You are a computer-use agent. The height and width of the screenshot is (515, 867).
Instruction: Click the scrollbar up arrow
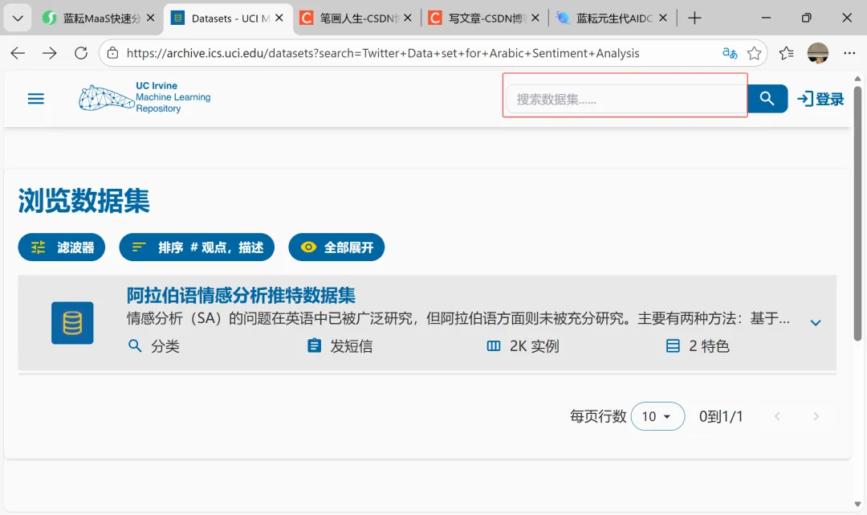[x=857, y=79]
